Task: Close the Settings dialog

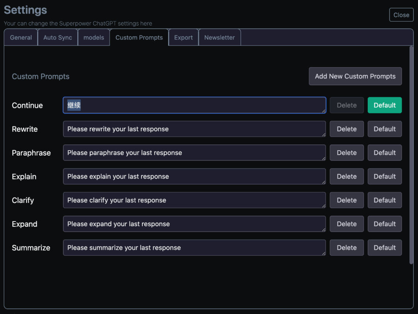Action: coord(401,15)
